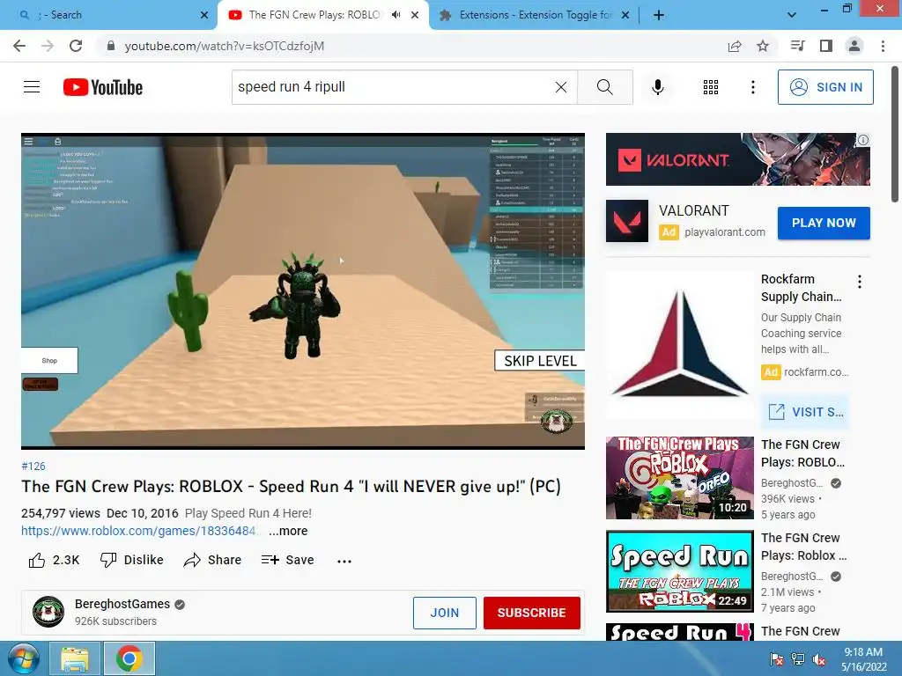
Task: Open the 'The FGN Crew Plays: Roblox ...' suggested title
Action: pos(803,547)
